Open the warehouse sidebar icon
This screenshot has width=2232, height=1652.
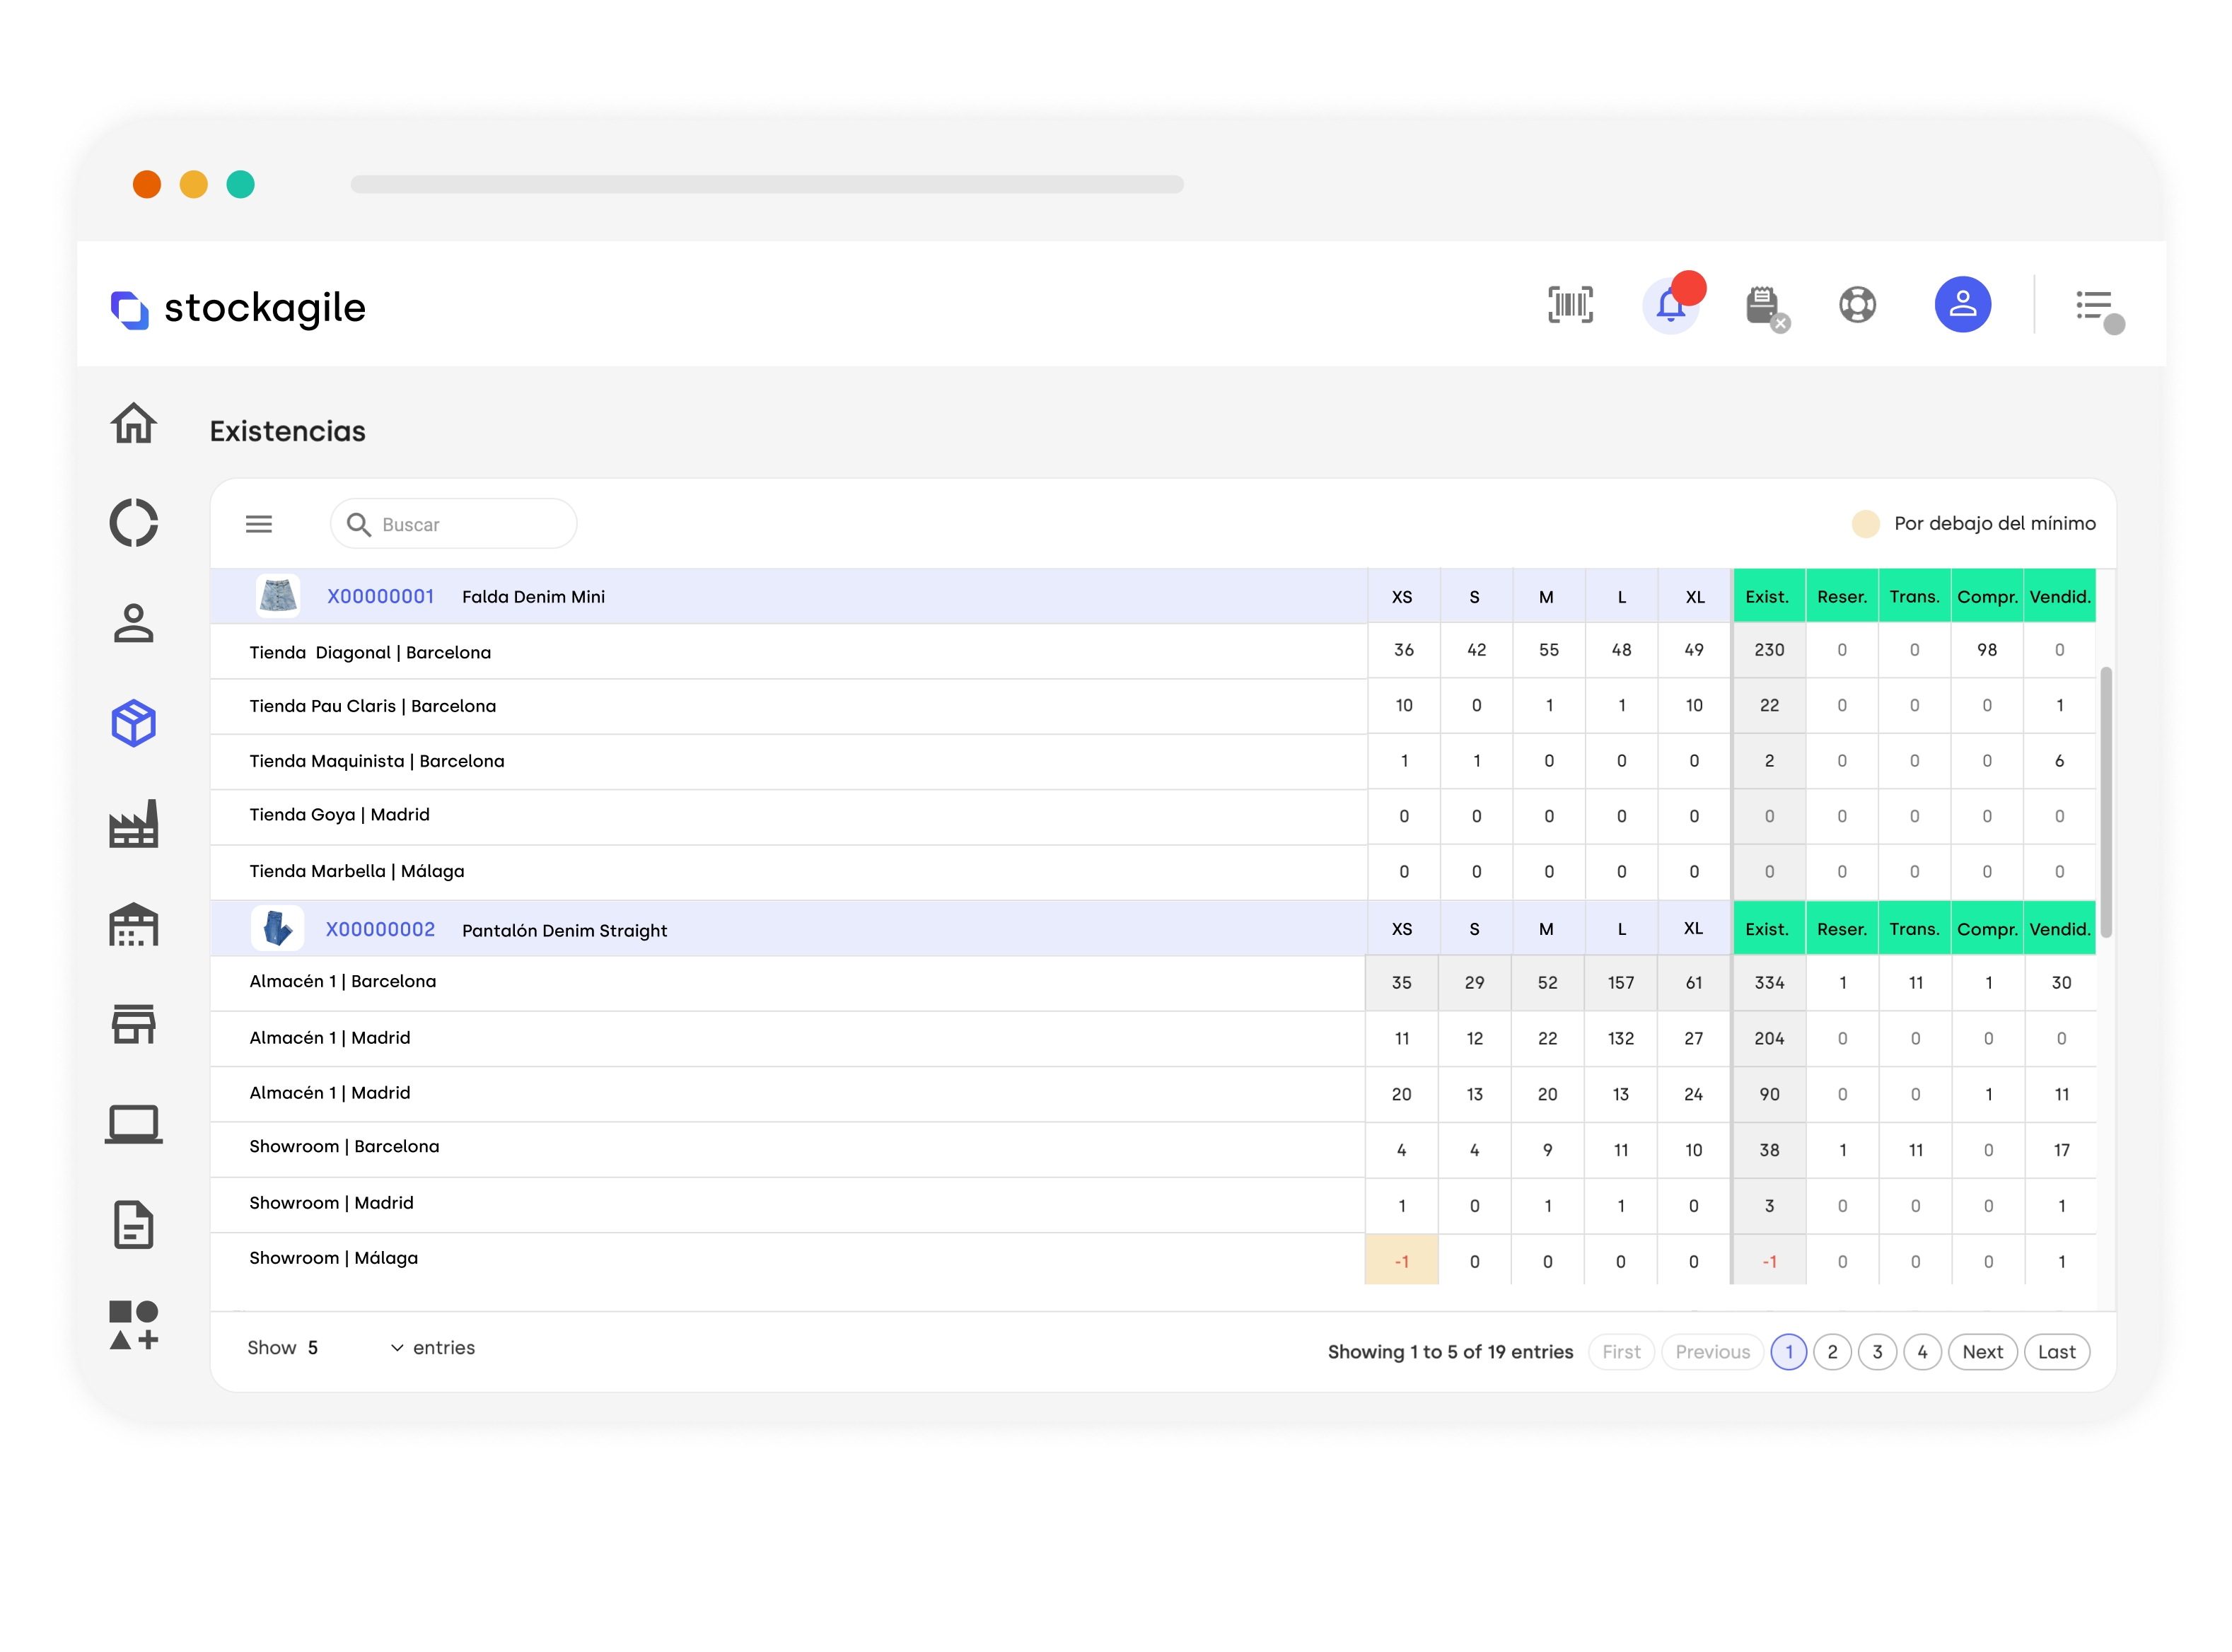point(134,925)
